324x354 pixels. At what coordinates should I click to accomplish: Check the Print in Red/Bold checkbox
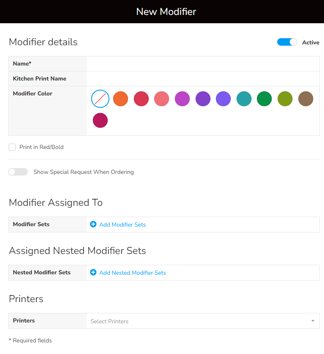[12, 147]
